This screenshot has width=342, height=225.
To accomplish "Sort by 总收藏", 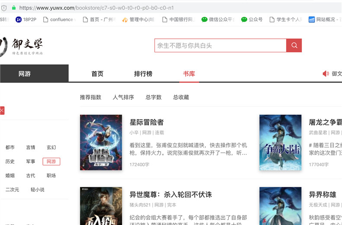I will pos(181,97).
